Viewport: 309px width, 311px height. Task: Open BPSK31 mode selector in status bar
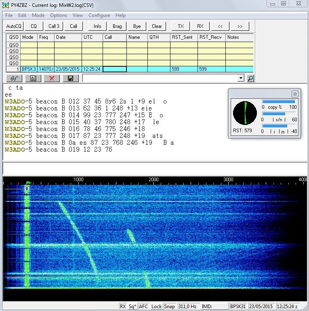[x=238, y=307]
